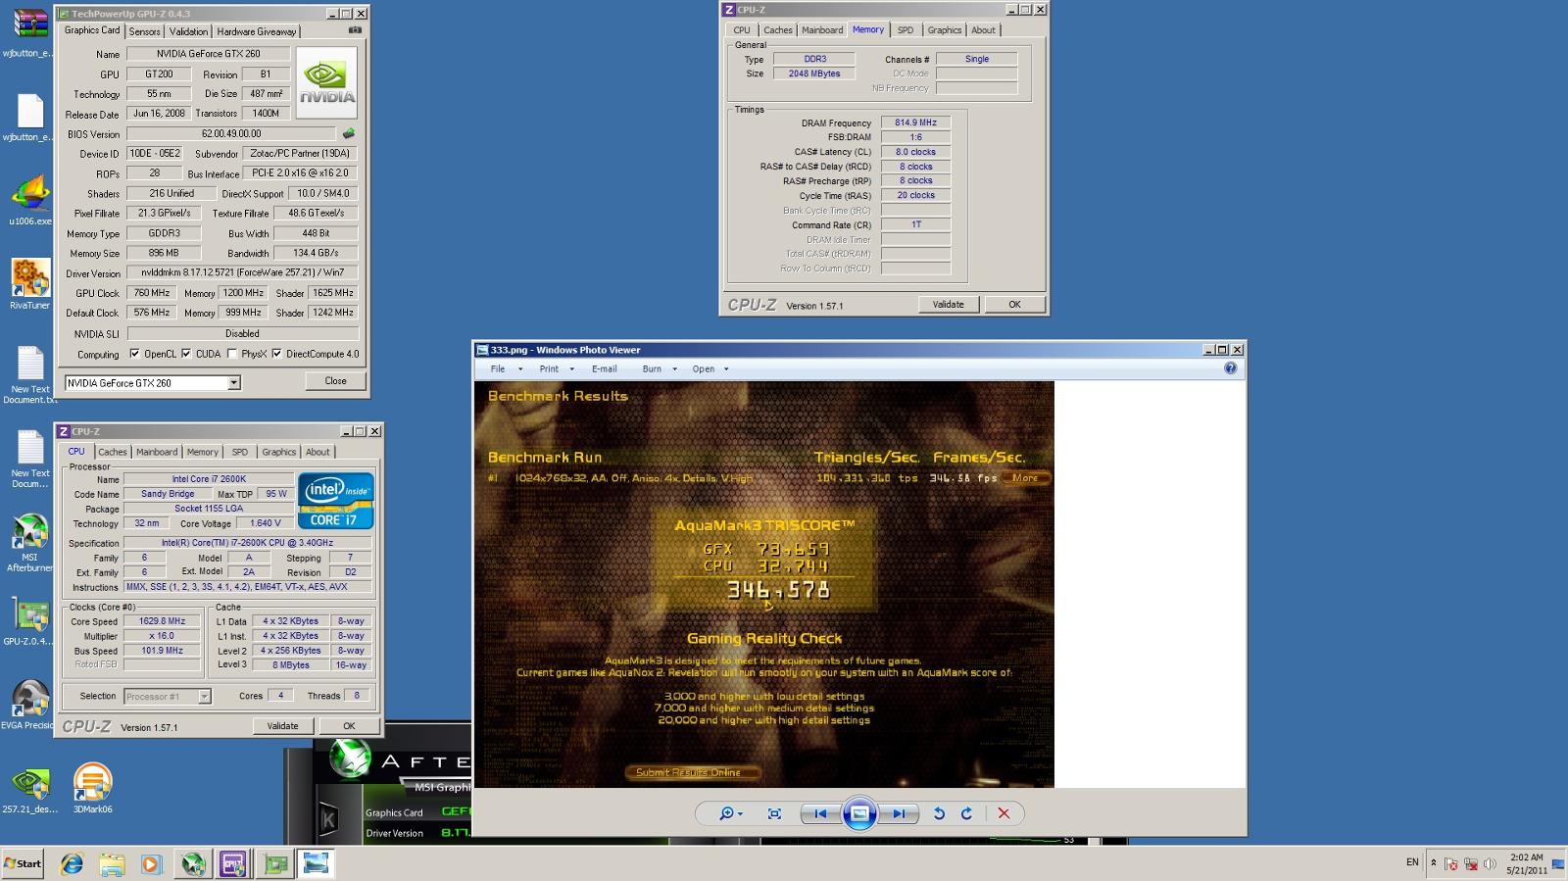Image resolution: width=1568 pixels, height=881 pixels.
Task: Go to previous image in Photo Viewer
Action: [820, 813]
